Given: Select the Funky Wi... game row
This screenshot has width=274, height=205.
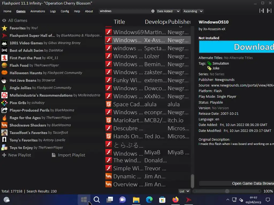Looking at the screenshot, I should (x=148, y=80).
